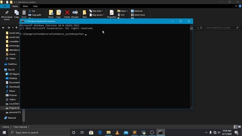Viewport: 242px width, 136px height.
Task: Click the red Delete icon
Action: 67,12
